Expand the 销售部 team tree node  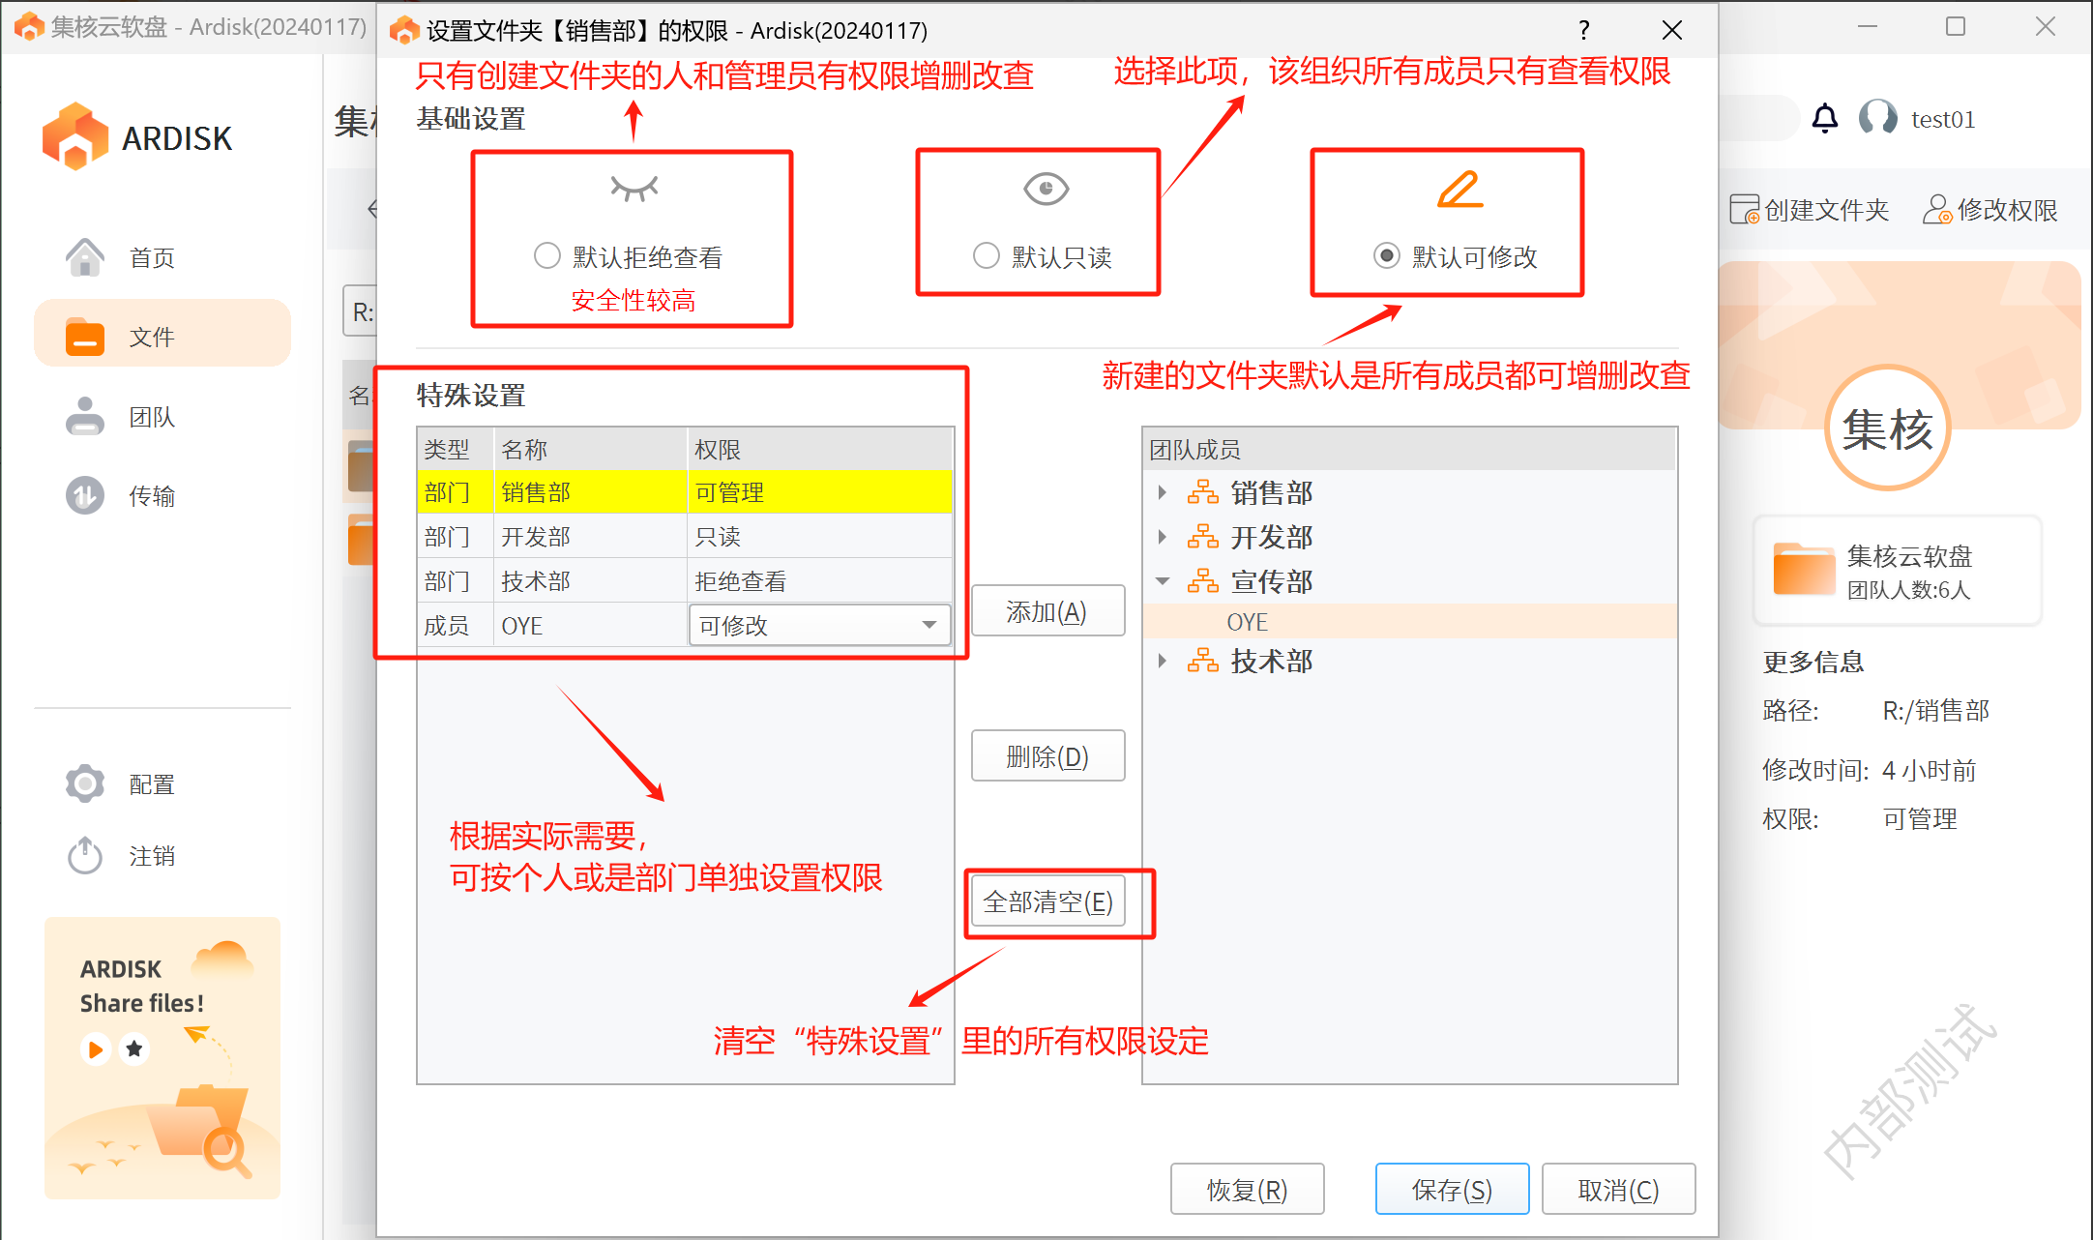click(x=1163, y=492)
